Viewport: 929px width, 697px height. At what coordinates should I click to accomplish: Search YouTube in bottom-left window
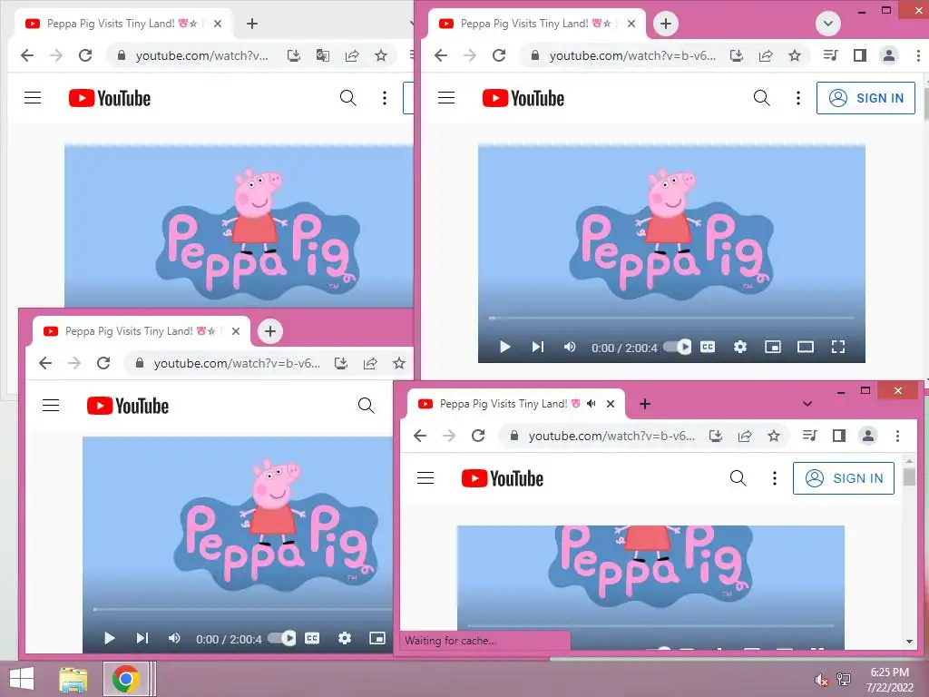click(x=367, y=406)
